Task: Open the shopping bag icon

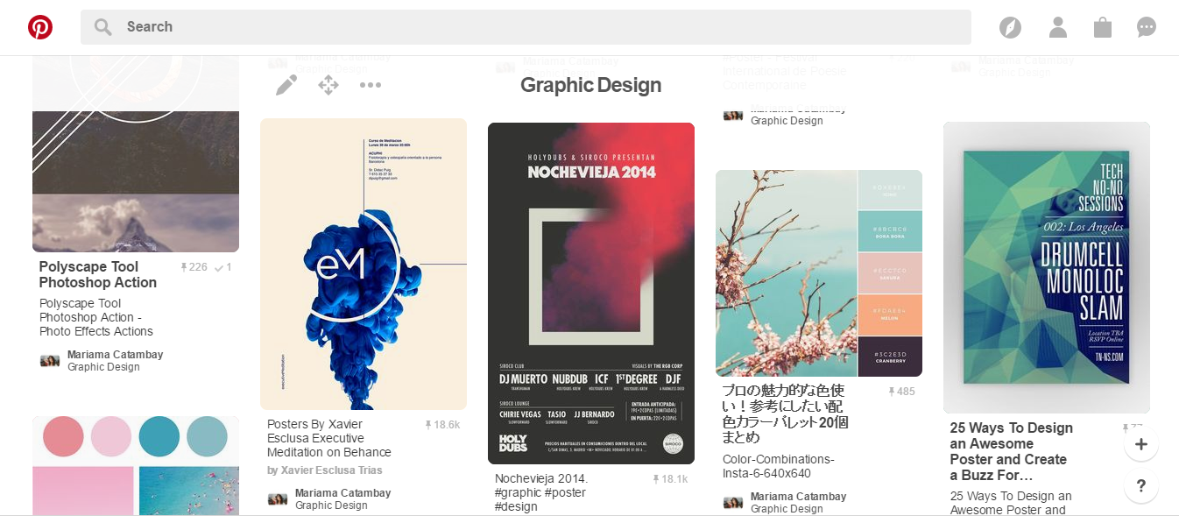Action: coord(1102,27)
